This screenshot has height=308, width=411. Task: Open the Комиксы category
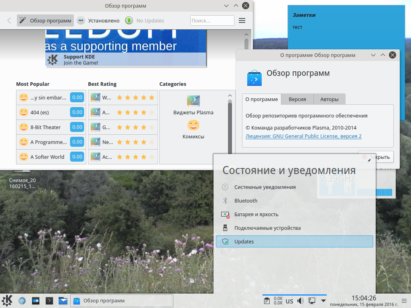tap(193, 130)
